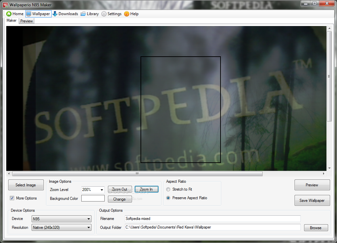Open the Library toolbar label
This screenshot has height=243, width=337.
click(92, 14)
